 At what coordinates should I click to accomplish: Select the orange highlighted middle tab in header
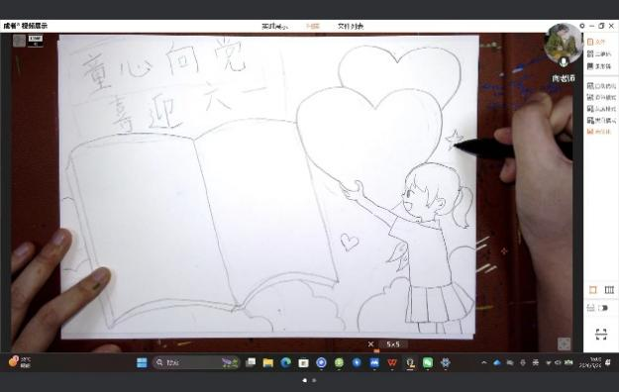coord(313,27)
